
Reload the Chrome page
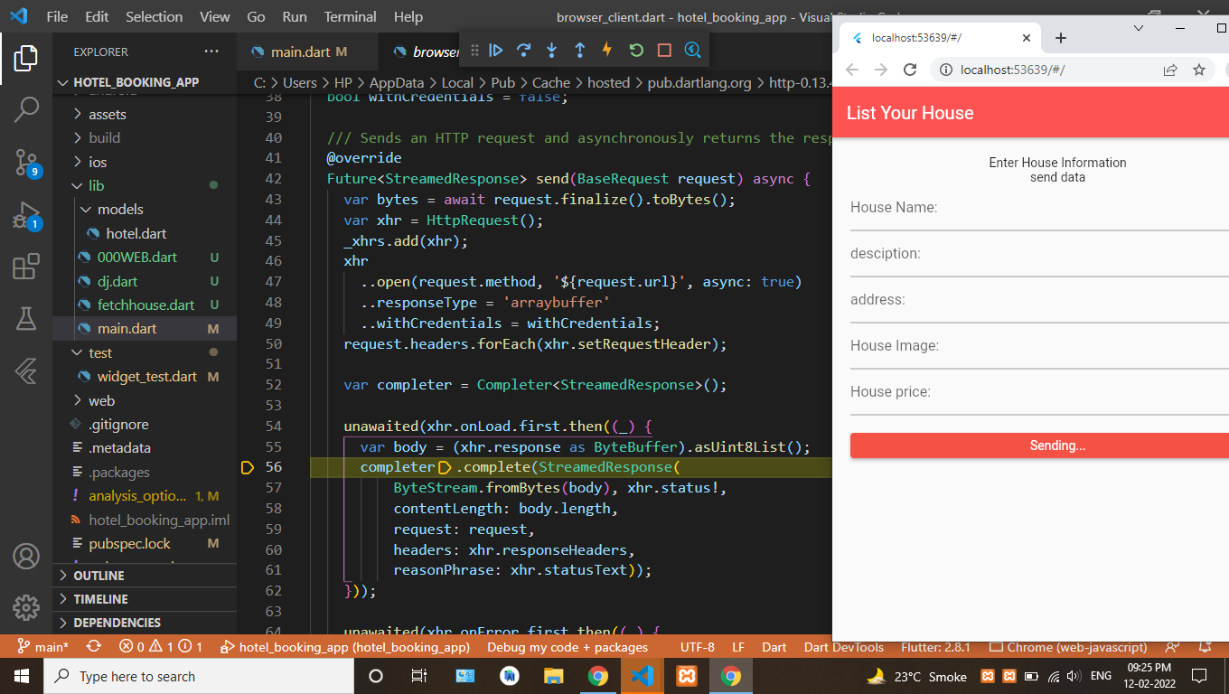point(910,70)
